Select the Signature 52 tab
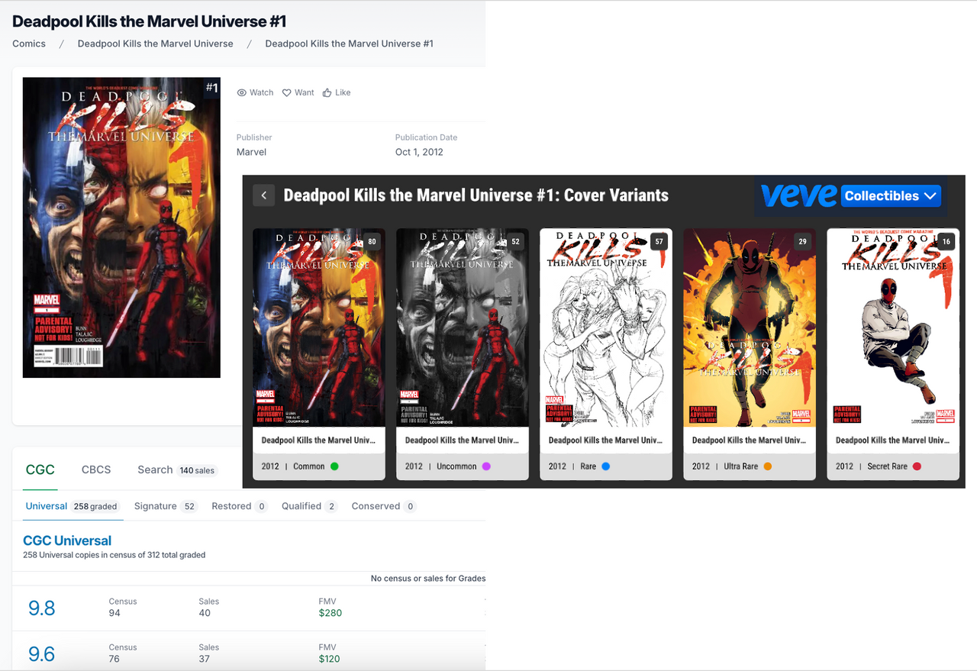The height and width of the screenshot is (671, 977). (x=166, y=506)
